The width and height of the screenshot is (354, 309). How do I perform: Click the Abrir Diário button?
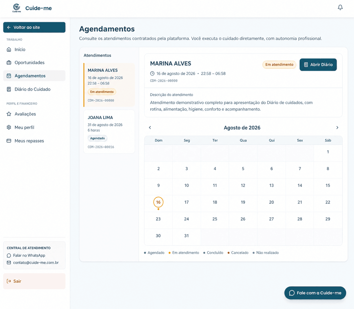(x=318, y=65)
